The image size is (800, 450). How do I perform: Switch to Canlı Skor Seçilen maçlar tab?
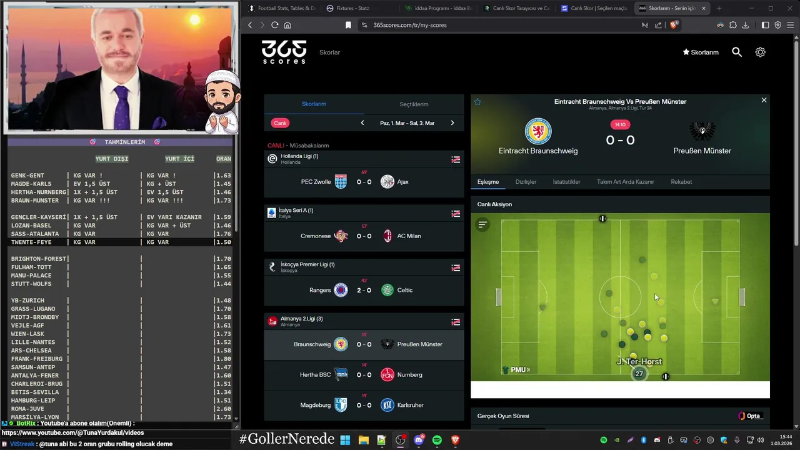(x=594, y=8)
